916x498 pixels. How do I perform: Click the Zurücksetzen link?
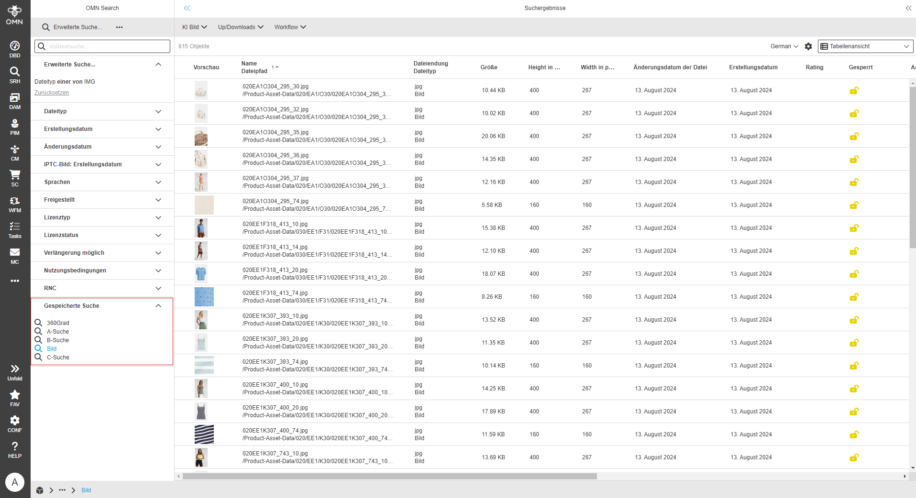(x=51, y=92)
